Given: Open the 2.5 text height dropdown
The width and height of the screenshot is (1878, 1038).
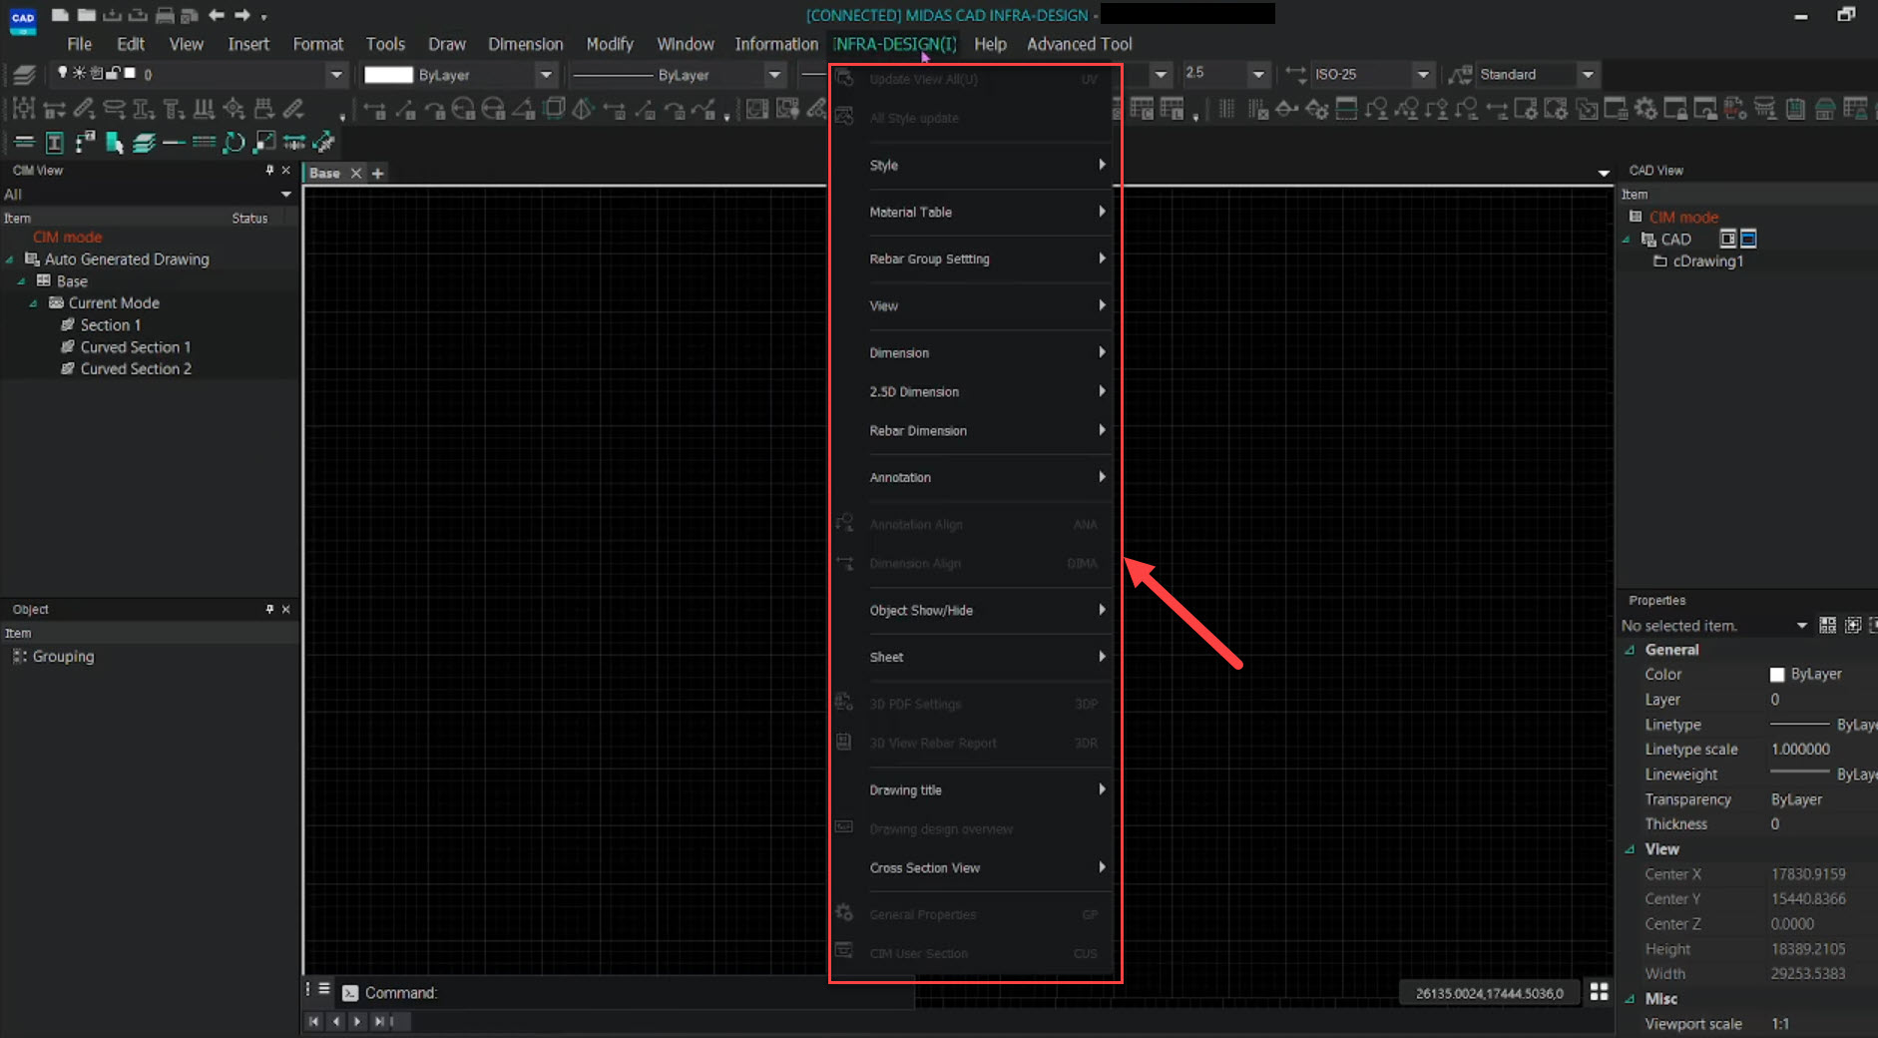Looking at the screenshot, I should 1258,75.
